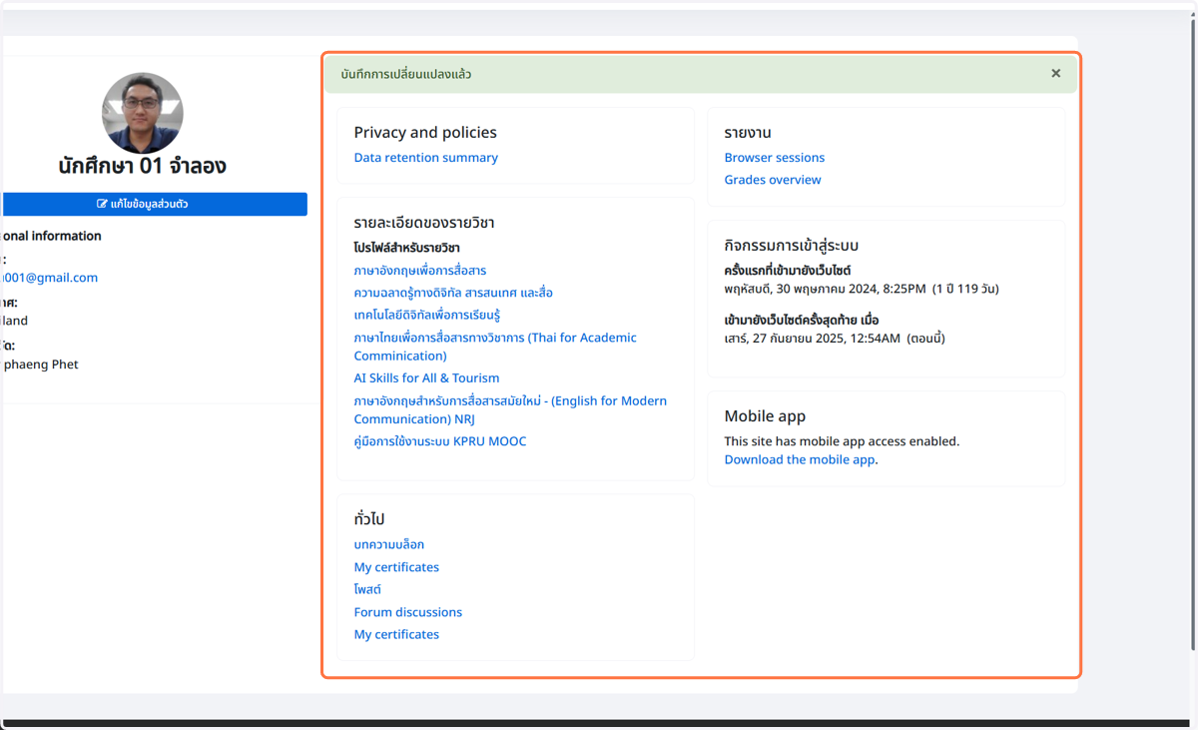The height and width of the screenshot is (730, 1198).
Task: Open บทความบล็อก blog entries link
Action: (x=389, y=544)
